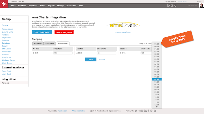
Task: Expand the Safeville Fire organization dropdown
Action: tap(17, 2)
